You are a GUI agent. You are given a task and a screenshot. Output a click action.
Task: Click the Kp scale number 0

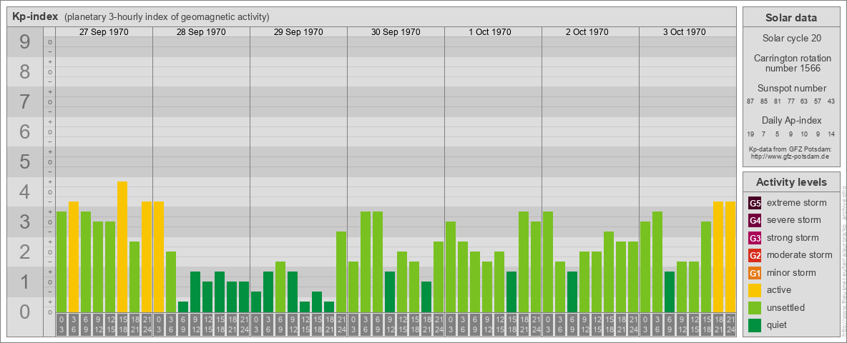(24, 312)
